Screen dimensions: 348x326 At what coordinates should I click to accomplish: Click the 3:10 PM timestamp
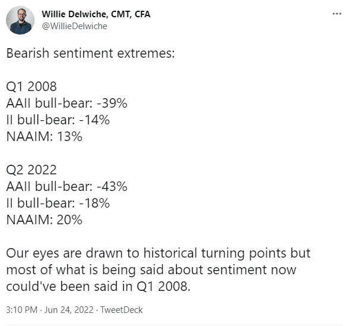(21, 310)
